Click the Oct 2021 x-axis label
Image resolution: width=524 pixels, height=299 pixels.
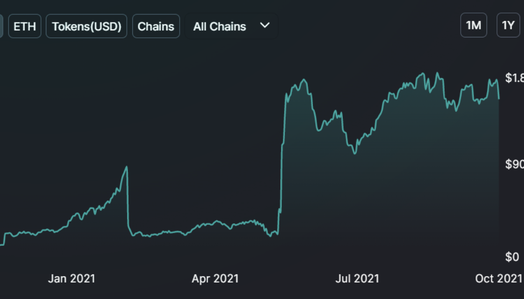(x=498, y=278)
